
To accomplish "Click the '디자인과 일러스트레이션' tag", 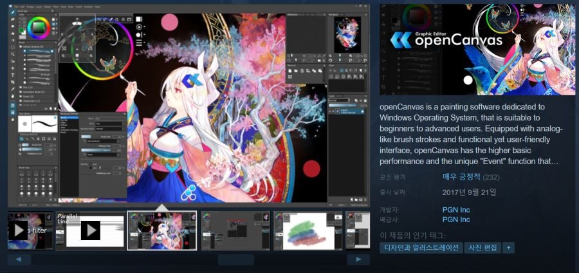I will [421, 247].
